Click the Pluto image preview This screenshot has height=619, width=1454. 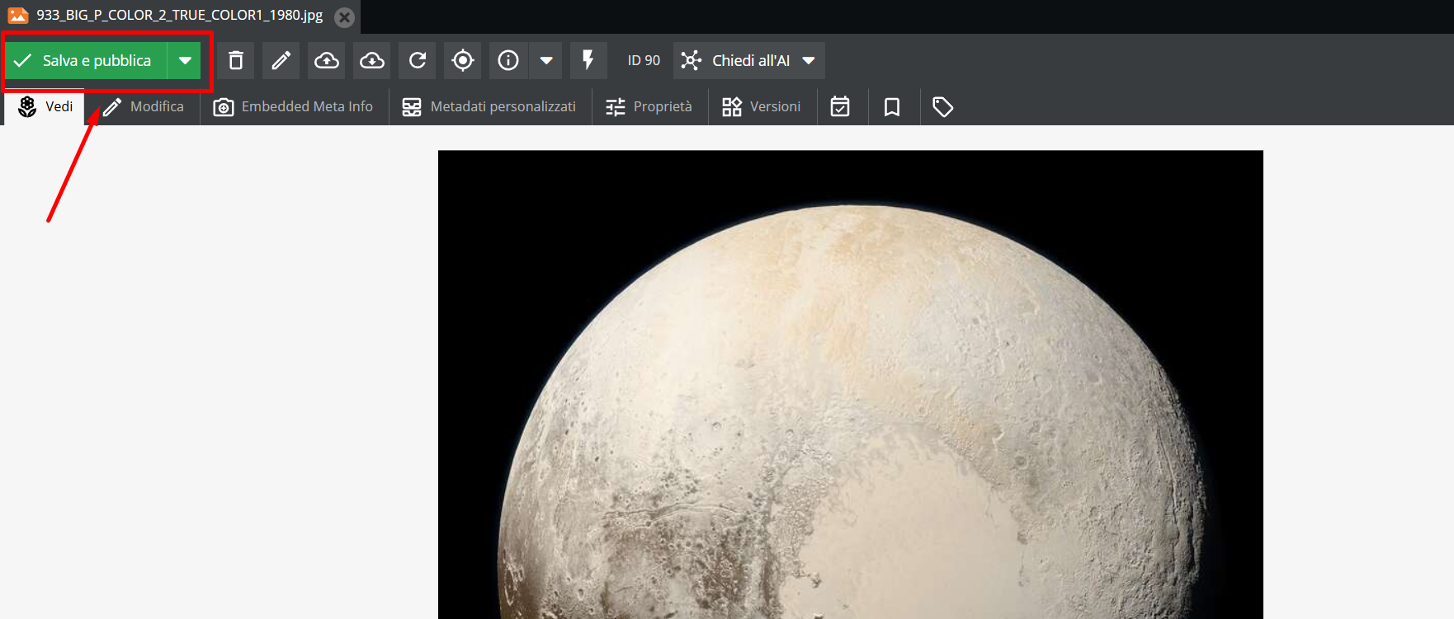click(851, 384)
